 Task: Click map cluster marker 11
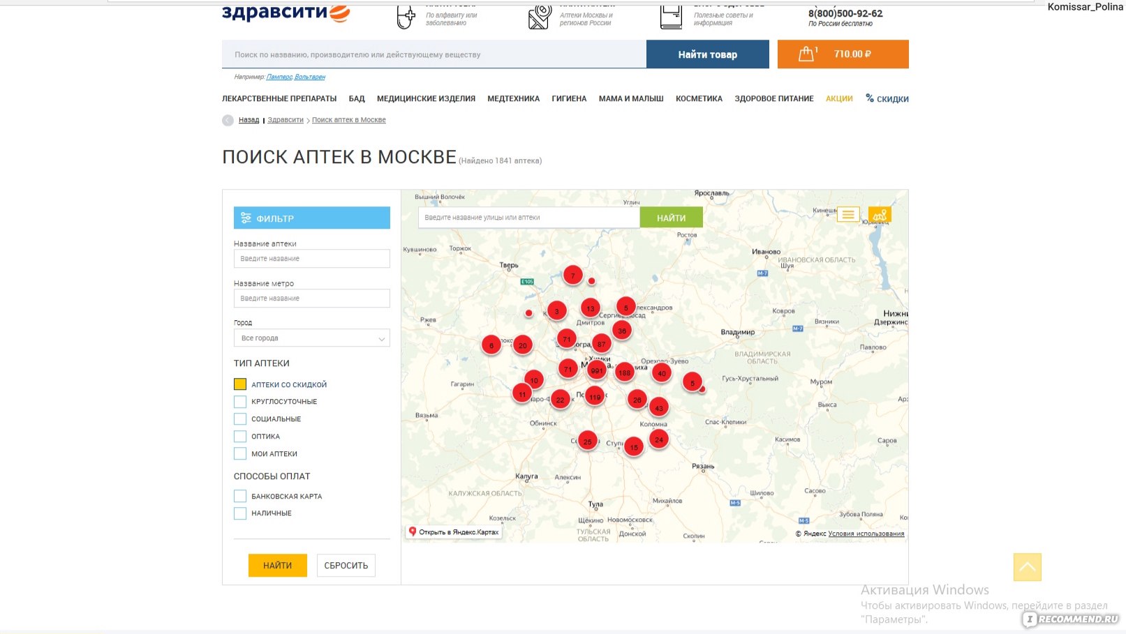tap(521, 394)
